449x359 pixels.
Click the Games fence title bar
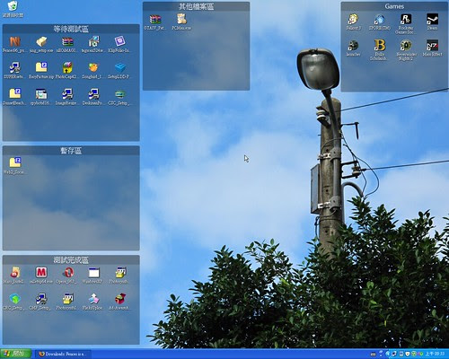pos(394,6)
